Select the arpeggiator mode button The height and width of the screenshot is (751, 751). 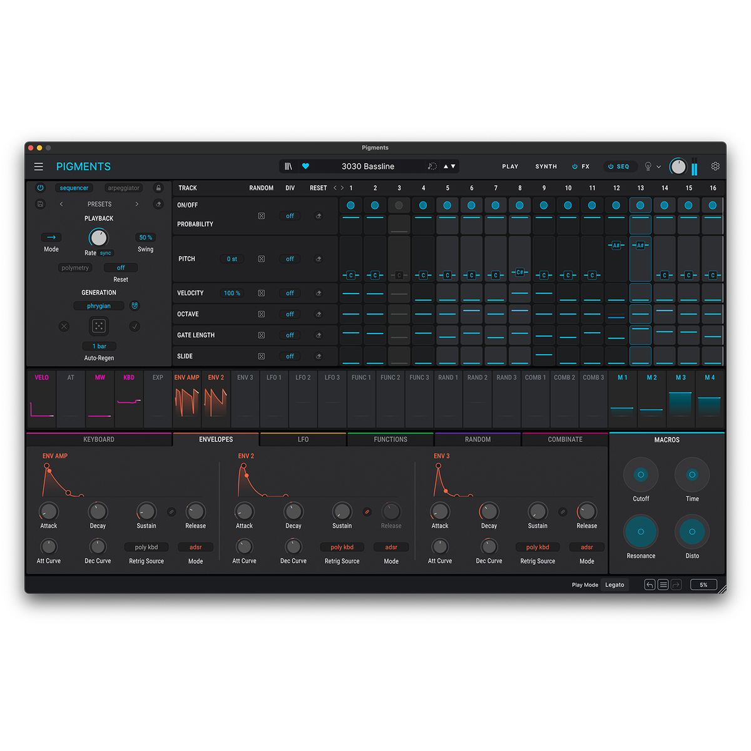click(x=123, y=188)
